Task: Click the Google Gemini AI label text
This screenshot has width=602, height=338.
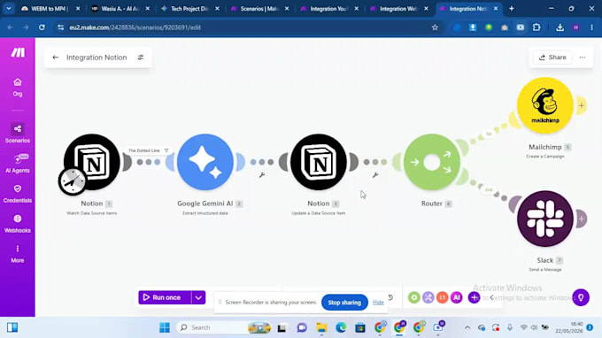Action: 205,204
